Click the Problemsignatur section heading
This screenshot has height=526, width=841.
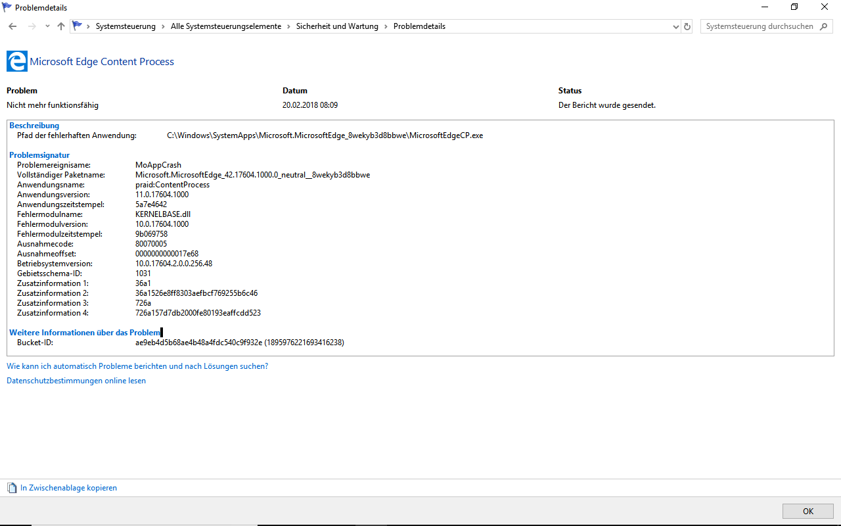click(x=39, y=155)
